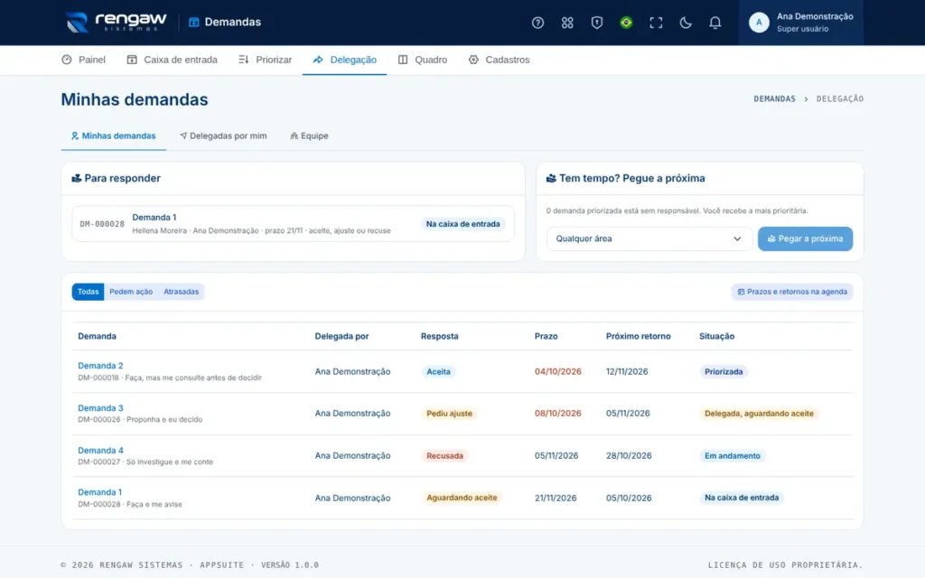Enter fullscreen mode using header icon

656,23
